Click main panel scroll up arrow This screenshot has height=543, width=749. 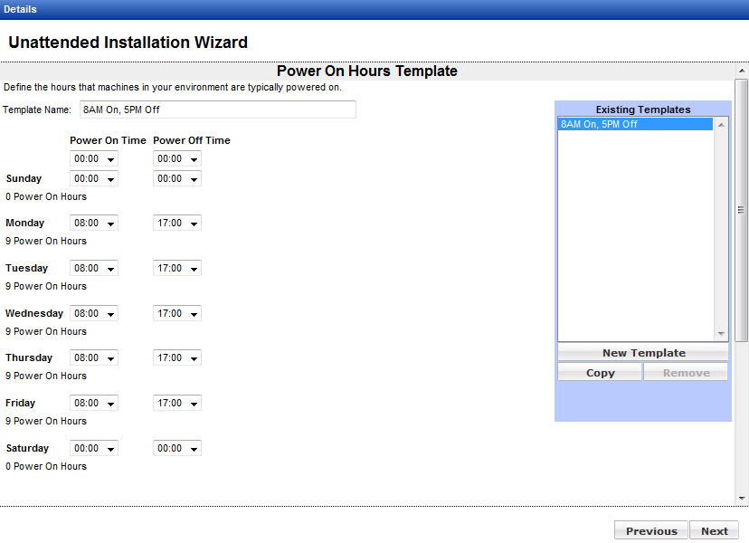point(742,71)
